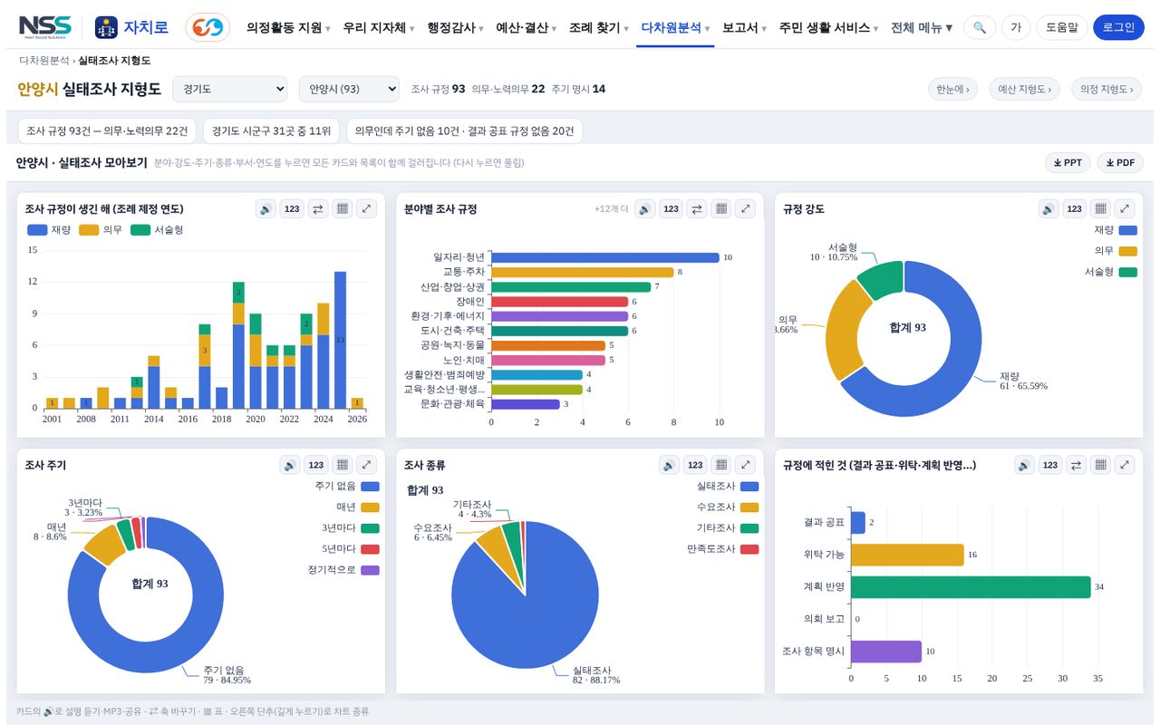Expand 조사 규정이 생긴 해 card to fullscreen
The width and height of the screenshot is (1160, 725).
(366, 209)
